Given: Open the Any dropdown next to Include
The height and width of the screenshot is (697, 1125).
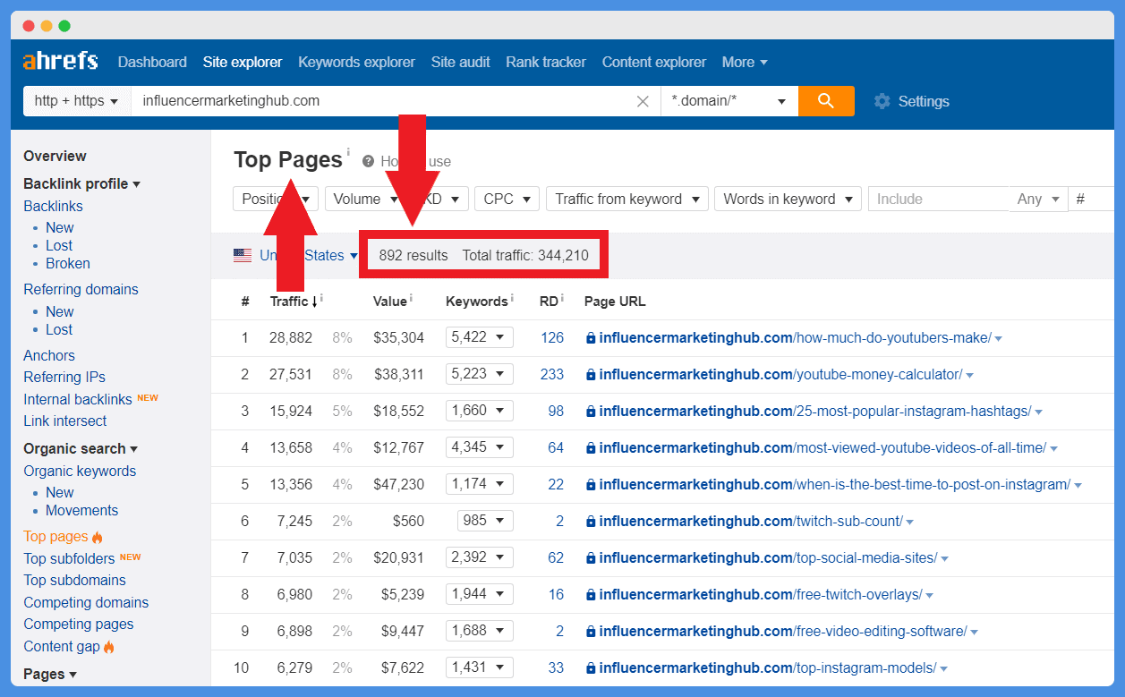Looking at the screenshot, I should tap(1038, 199).
